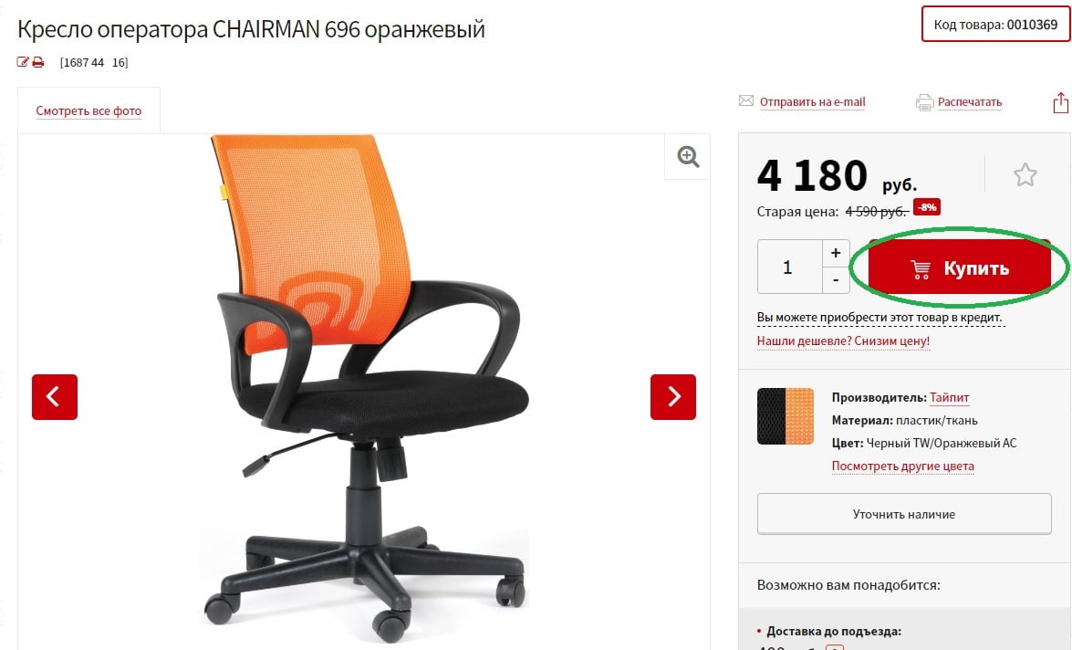The height and width of the screenshot is (650, 1072).
Task: Show next photo with right arrow
Action: pos(672,397)
